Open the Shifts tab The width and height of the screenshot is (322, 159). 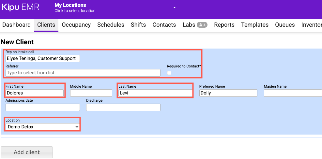click(138, 25)
